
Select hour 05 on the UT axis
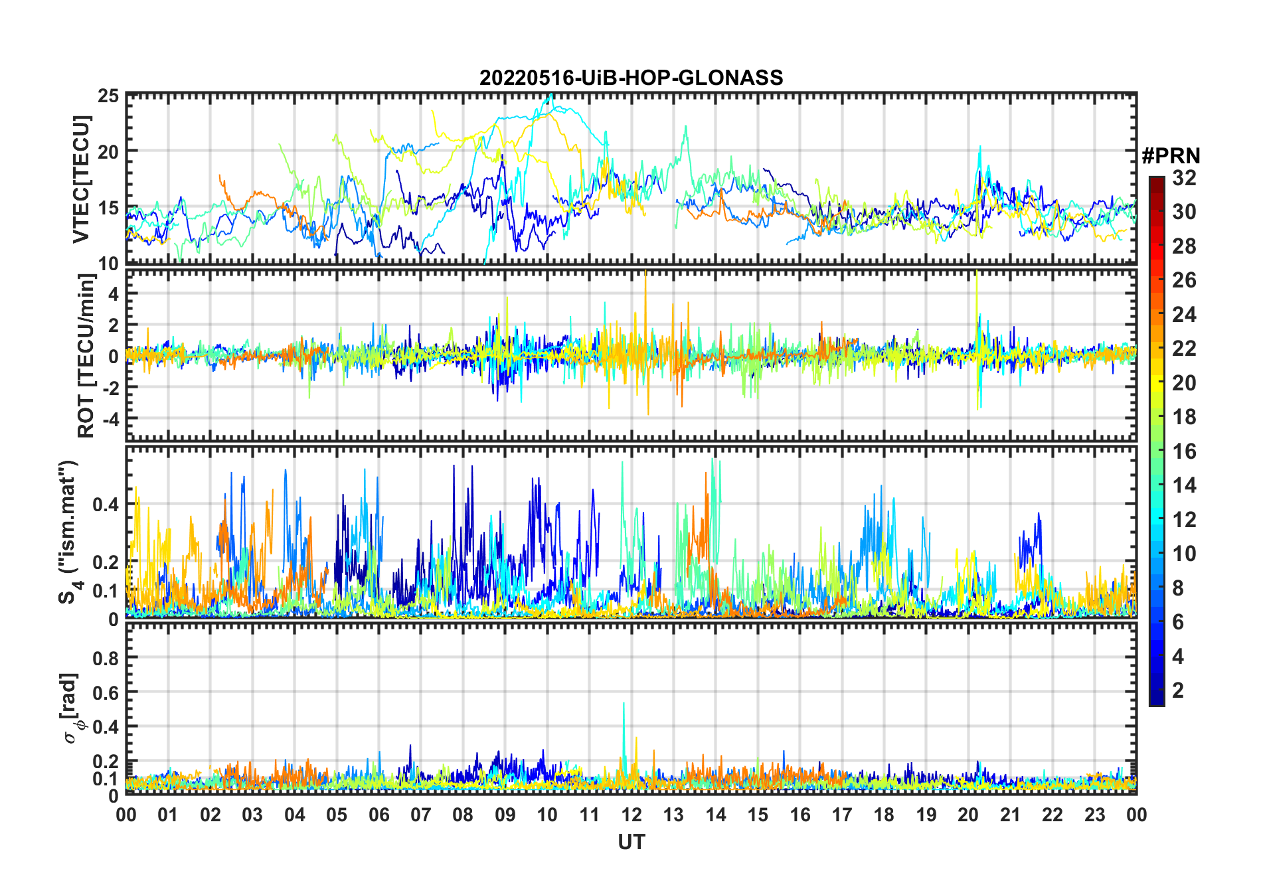coord(337,815)
